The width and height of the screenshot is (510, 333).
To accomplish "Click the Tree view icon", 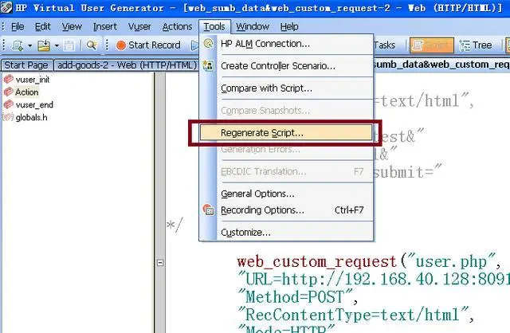I will click(x=465, y=45).
